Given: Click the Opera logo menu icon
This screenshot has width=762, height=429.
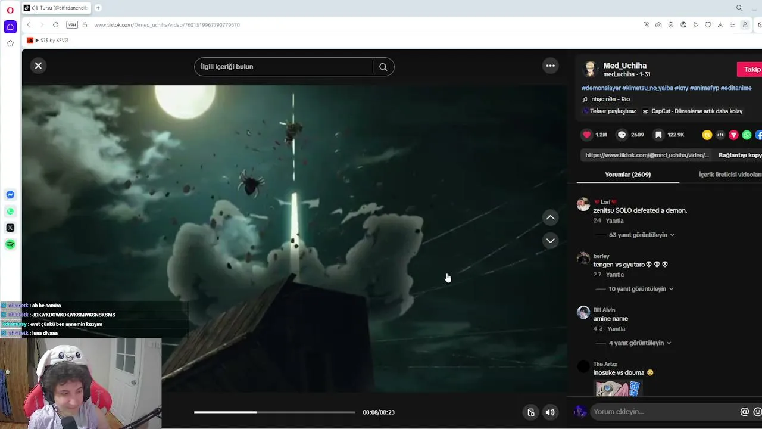Looking at the screenshot, I should pyautogui.click(x=10, y=10).
